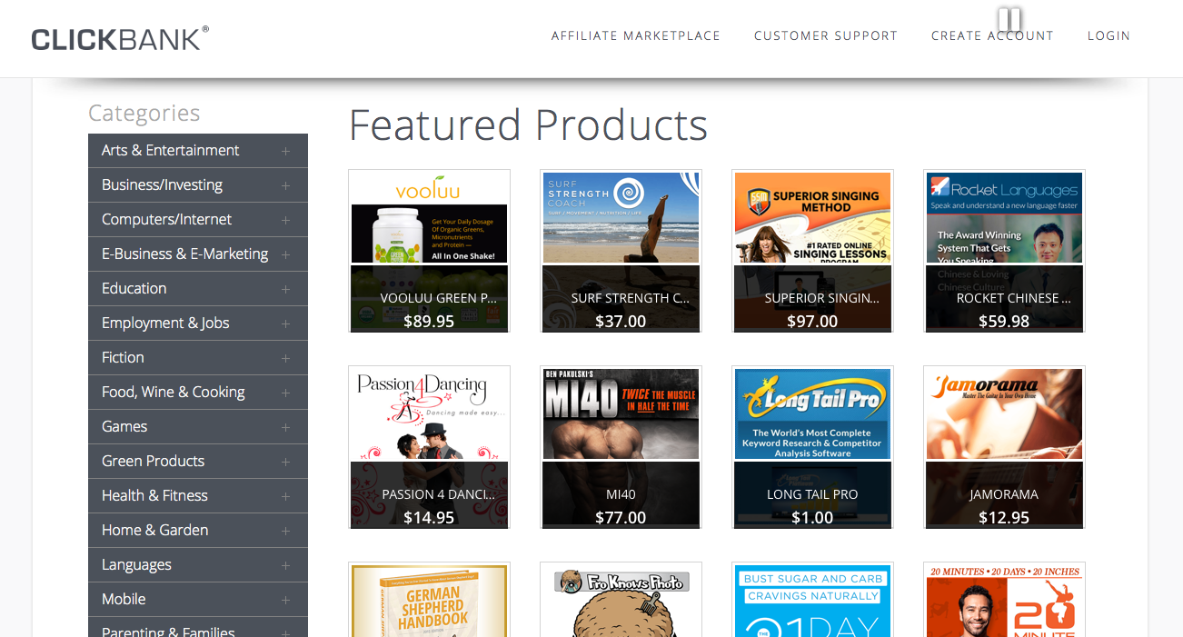Choose Health & Fitness category
Image resolution: width=1183 pixels, height=637 pixels.
[198, 496]
